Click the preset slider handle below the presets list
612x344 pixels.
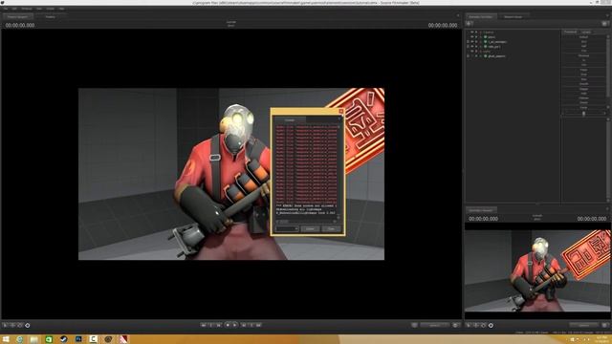[584, 114]
